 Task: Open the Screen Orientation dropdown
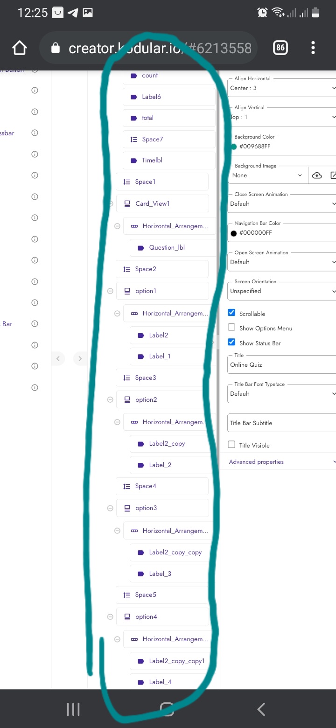pos(281,291)
